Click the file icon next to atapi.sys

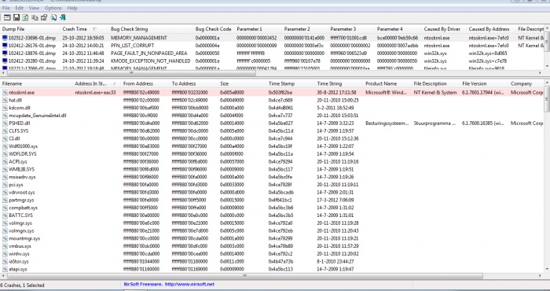click(x=5, y=269)
